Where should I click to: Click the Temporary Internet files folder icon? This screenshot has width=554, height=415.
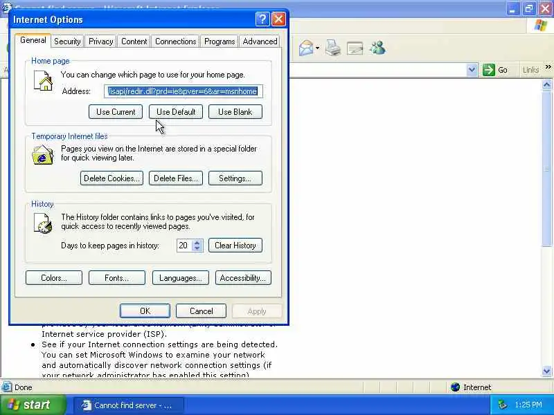pyautogui.click(x=42, y=155)
